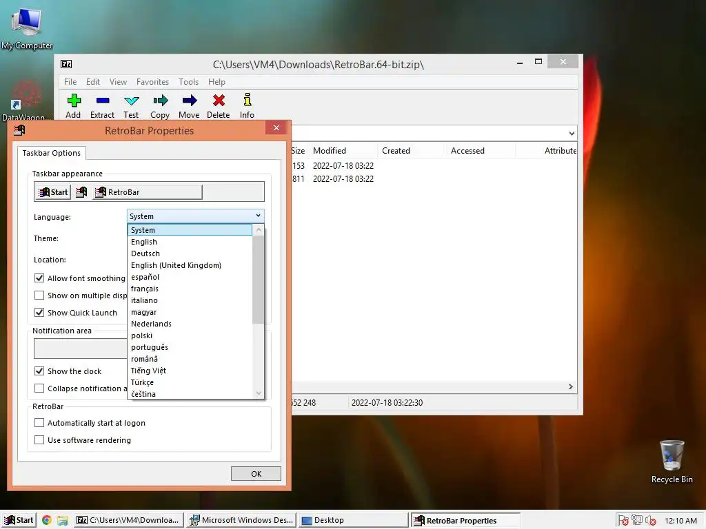The width and height of the screenshot is (706, 529).
Task: Click the Chrome quick launch icon in taskbar
Action: pos(46,520)
